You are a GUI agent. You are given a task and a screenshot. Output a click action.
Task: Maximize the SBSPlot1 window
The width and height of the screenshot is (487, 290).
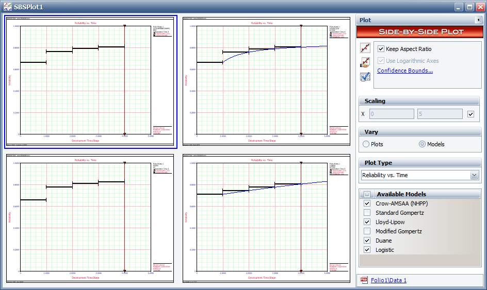[469, 7]
